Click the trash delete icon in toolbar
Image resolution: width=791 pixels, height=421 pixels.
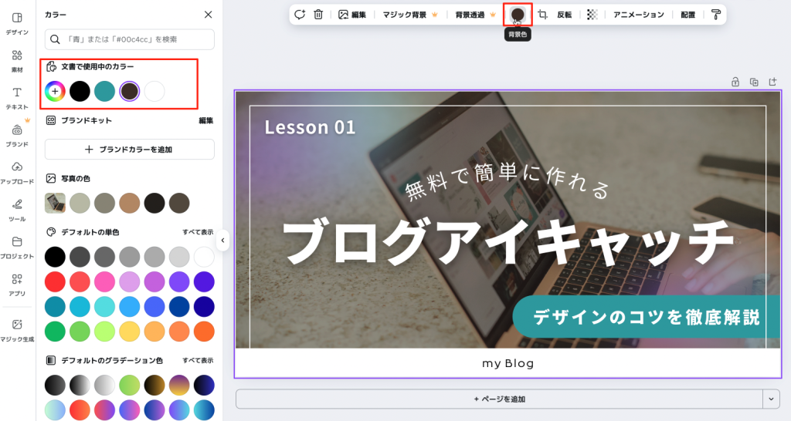pos(318,15)
